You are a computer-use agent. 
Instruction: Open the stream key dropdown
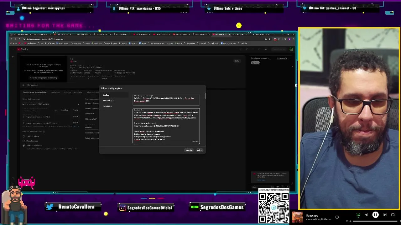point(51,104)
